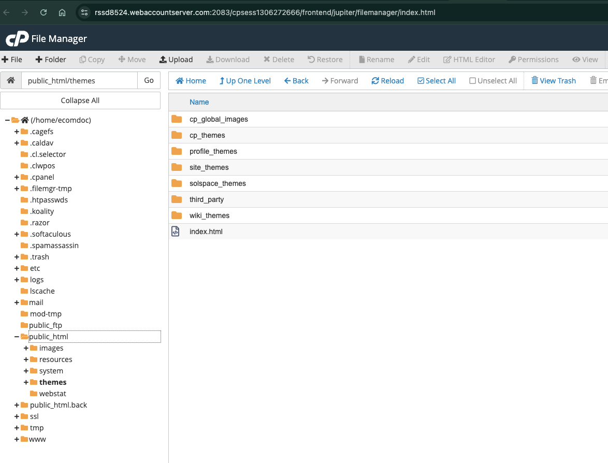This screenshot has height=463, width=608.
Task: Collapse the public_html tree node
Action: coord(17,337)
